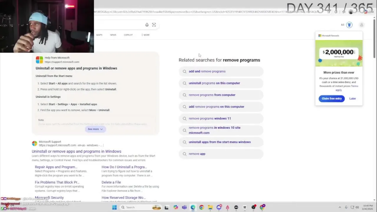This screenshot has height=212, width=377.
Task: Switch to Microsoft Edge in taskbar
Action: coord(193,207)
